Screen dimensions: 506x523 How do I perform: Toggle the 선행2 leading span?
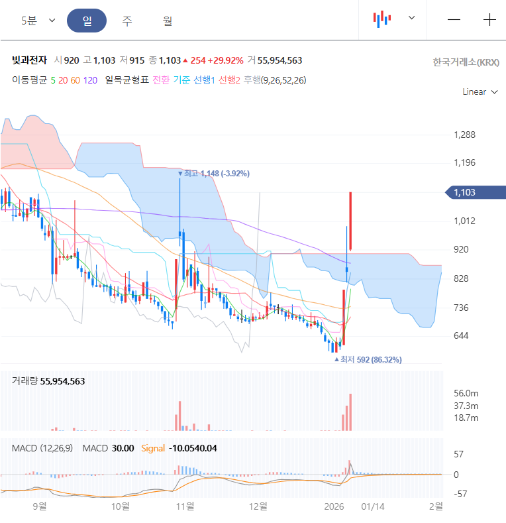[x=229, y=80]
